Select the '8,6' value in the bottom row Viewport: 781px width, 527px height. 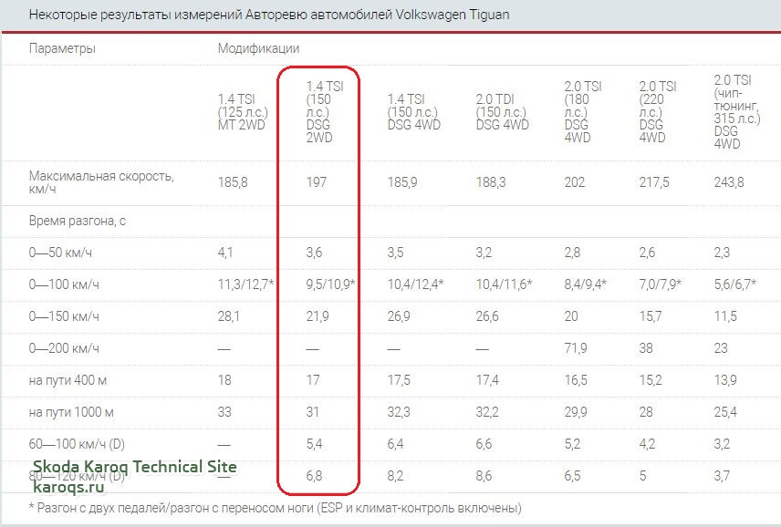pyautogui.click(x=484, y=476)
